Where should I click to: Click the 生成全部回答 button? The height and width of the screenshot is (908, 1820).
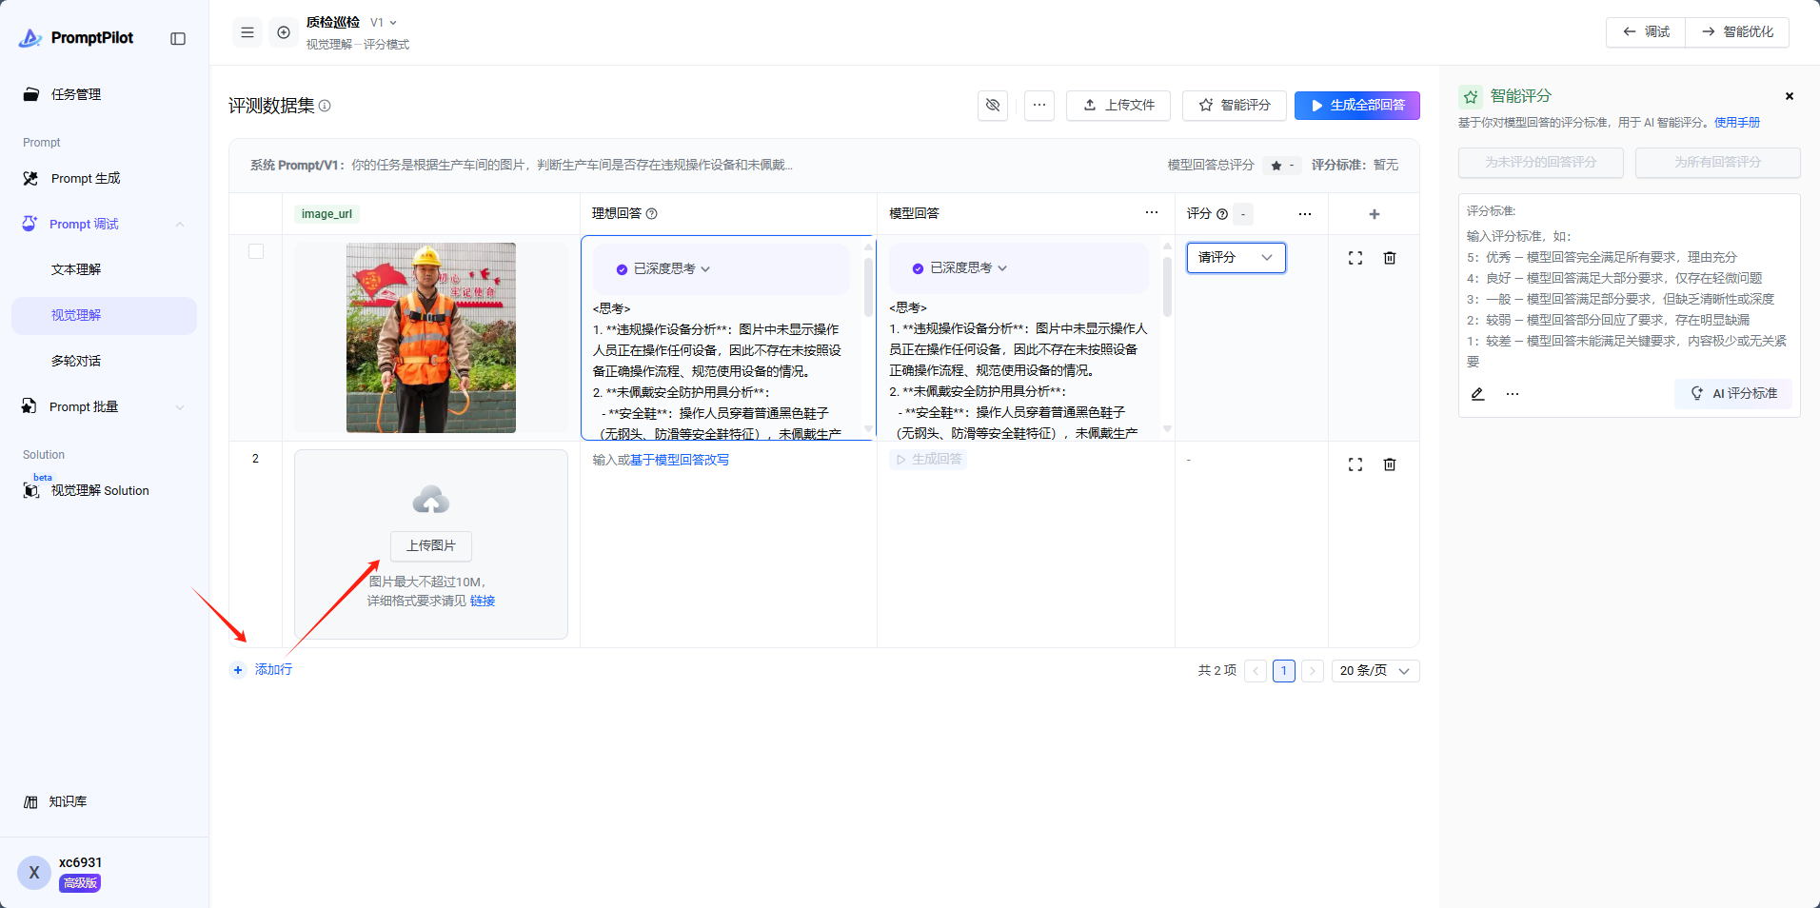tap(1356, 106)
